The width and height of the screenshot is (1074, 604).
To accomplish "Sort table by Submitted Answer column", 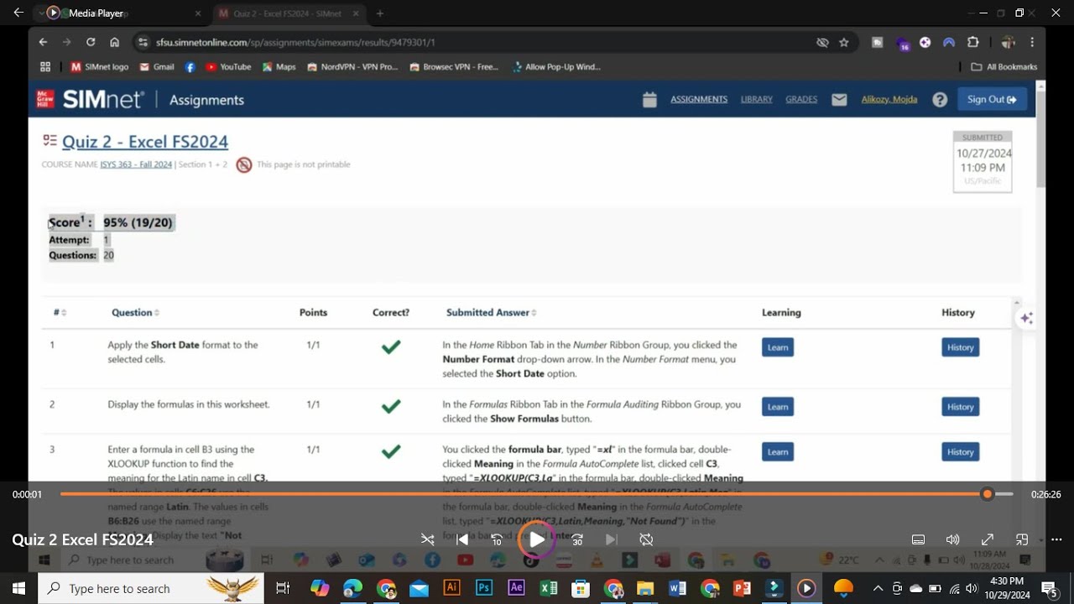I will [x=491, y=312].
